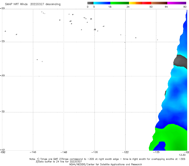The width and height of the screenshot is (189, 166).
Task: Select the green 18-34 colorbar segment
Action: point(120,3)
